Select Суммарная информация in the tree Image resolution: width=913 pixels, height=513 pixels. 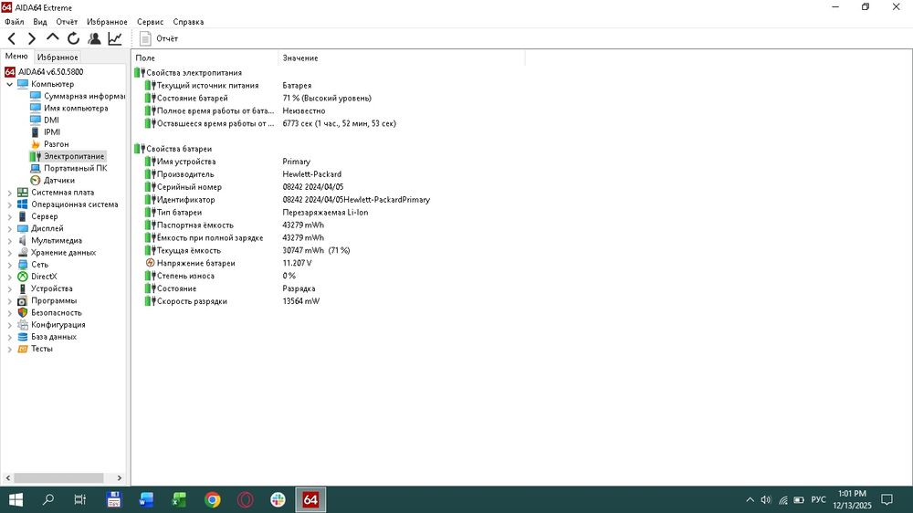tap(84, 96)
